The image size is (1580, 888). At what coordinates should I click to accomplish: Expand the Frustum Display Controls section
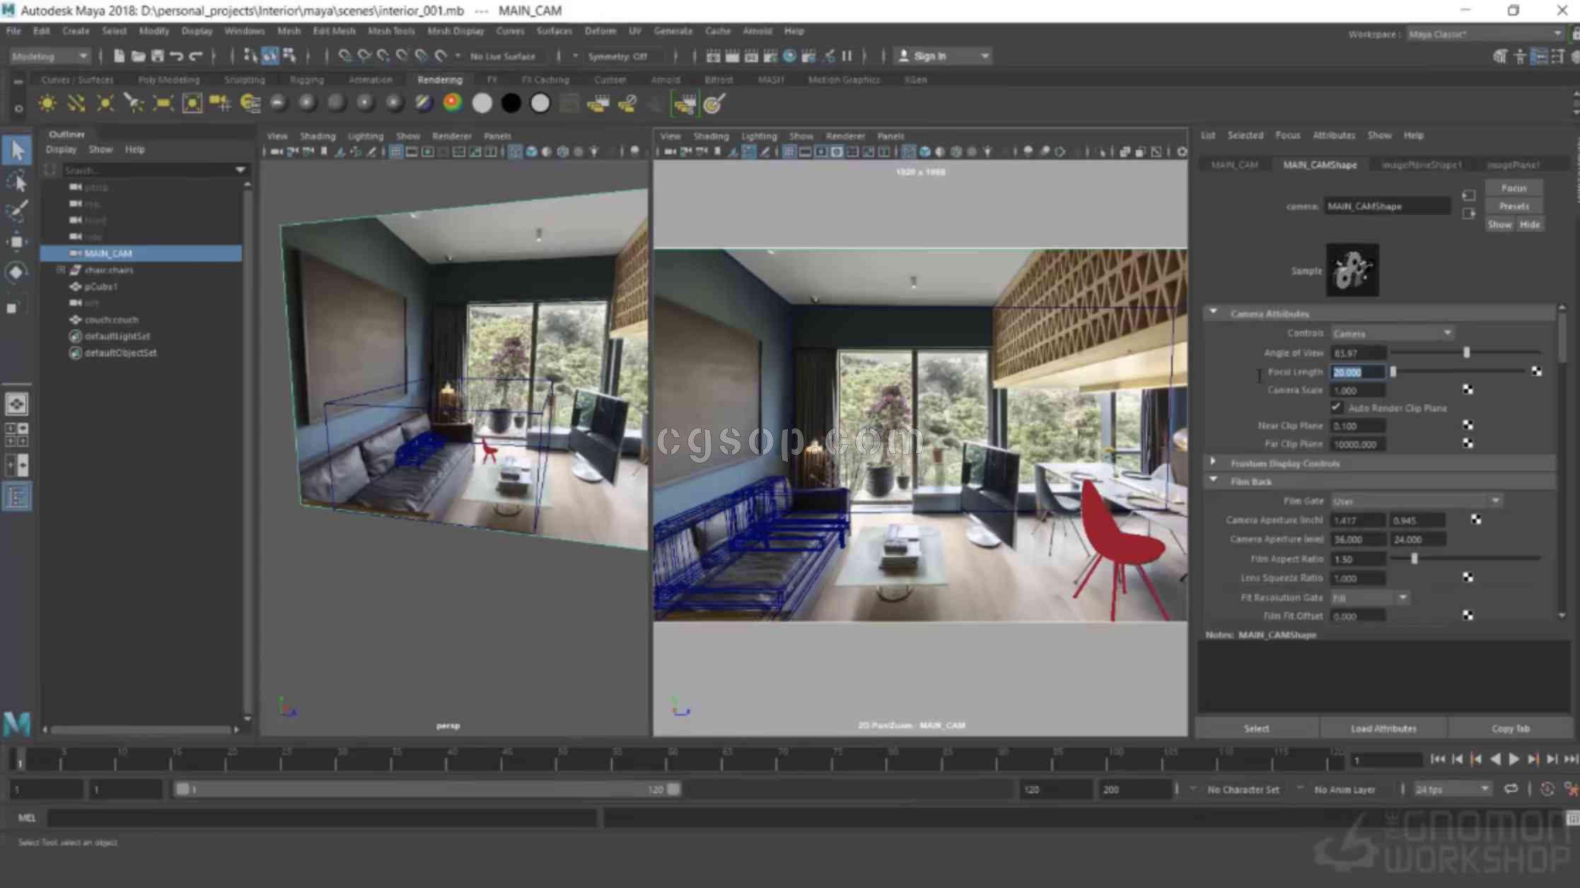1214,463
